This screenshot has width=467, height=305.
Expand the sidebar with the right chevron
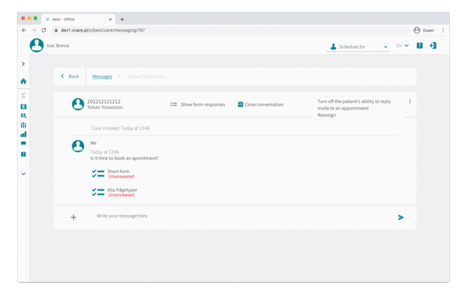(x=23, y=64)
